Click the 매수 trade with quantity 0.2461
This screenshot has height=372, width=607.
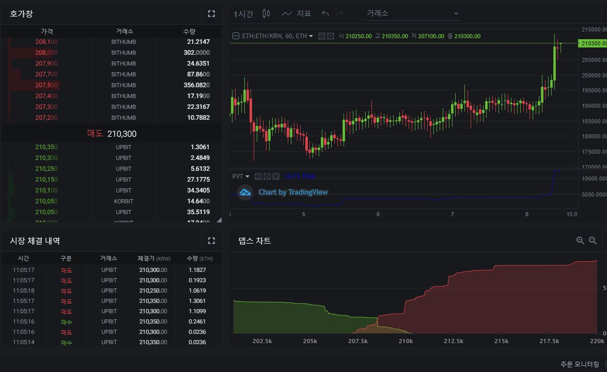tap(112, 322)
